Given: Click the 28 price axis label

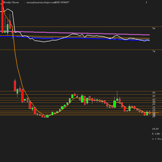Looking at the screenshot, I should pyautogui.click(x=154, y=104).
